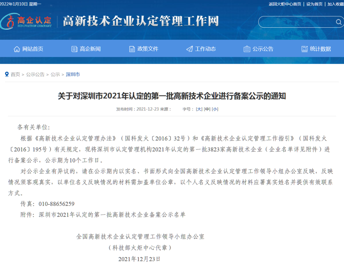Click the publish date 2021-12-23

coord(148,109)
